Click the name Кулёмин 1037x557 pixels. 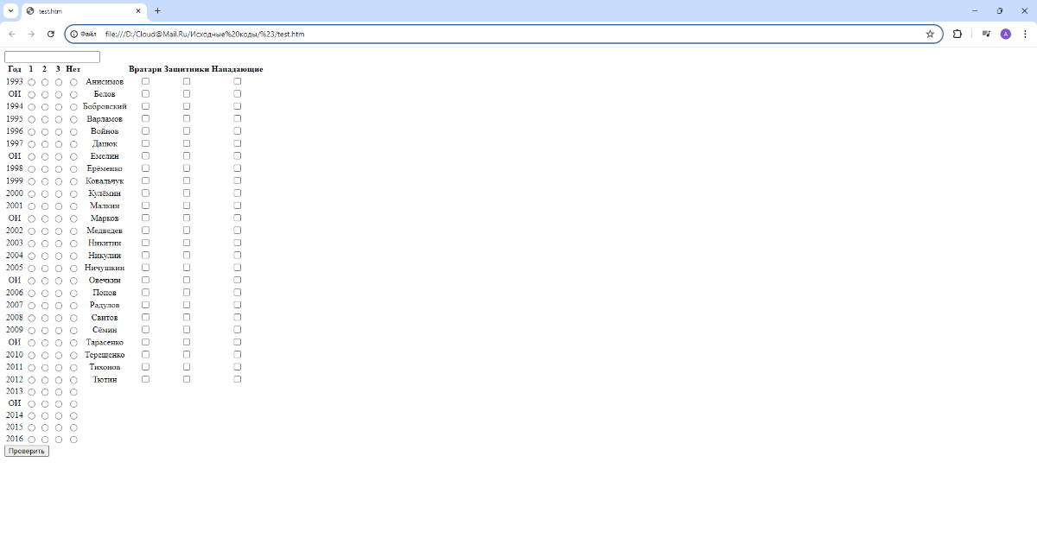click(x=105, y=193)
